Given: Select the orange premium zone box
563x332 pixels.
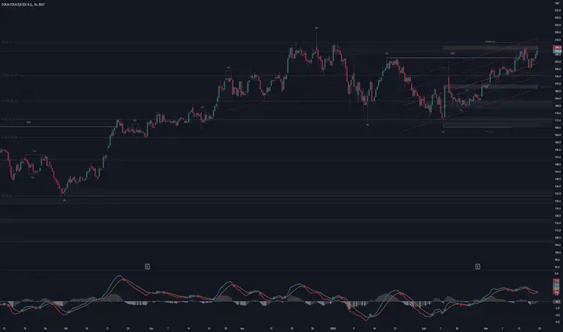Looking at the screenshot, I should 486,48.
